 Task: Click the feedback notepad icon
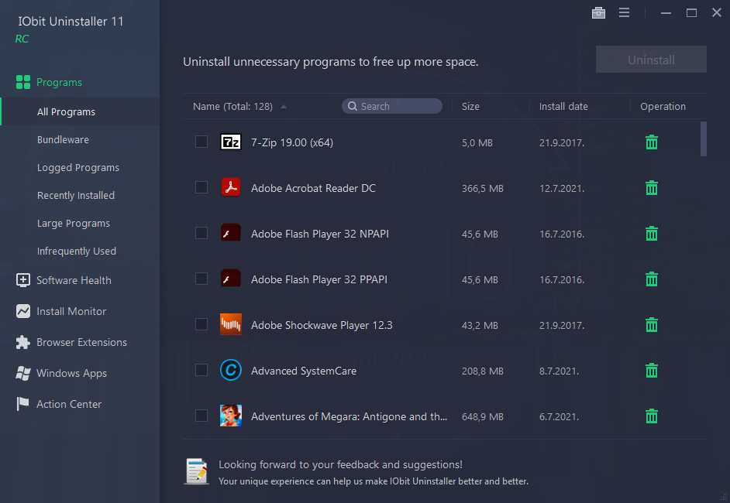197,471
